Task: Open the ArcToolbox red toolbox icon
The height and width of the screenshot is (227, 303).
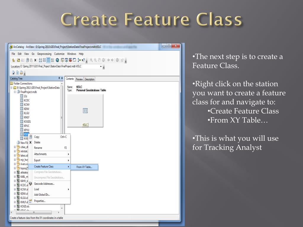Action: (70, 60)
